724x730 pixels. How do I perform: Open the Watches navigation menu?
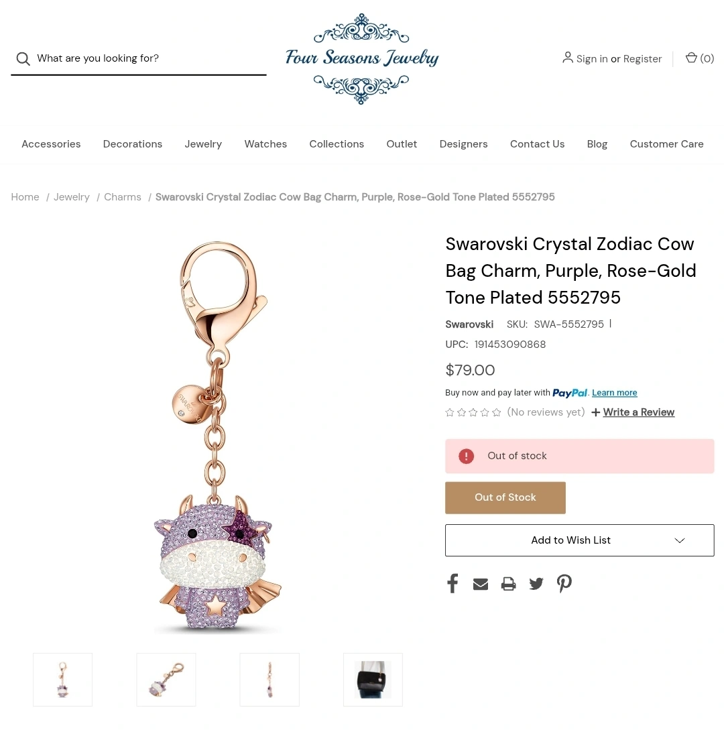click(x=265, y=144)
